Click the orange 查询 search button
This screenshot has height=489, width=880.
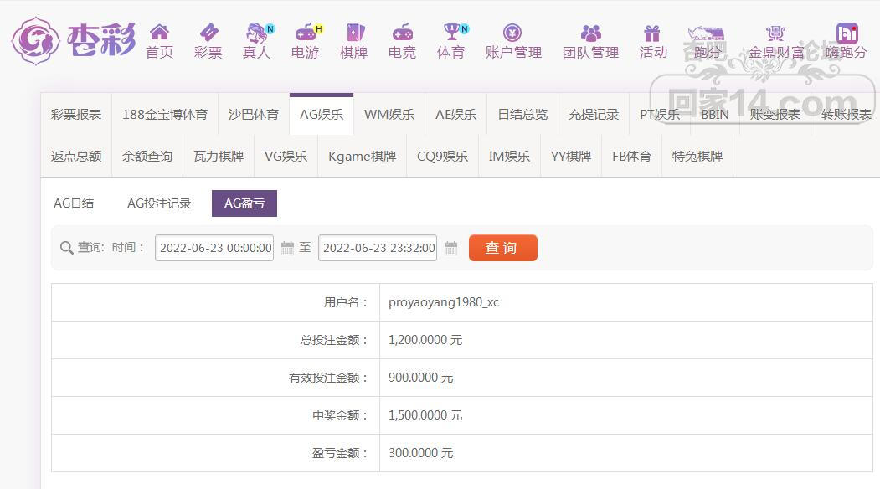coord(502,248)
